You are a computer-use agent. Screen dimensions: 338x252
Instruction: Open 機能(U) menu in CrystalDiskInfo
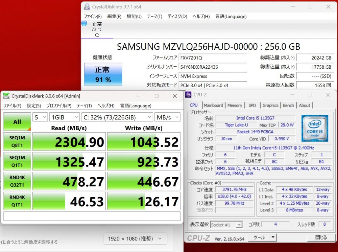[x=134, y=16]
